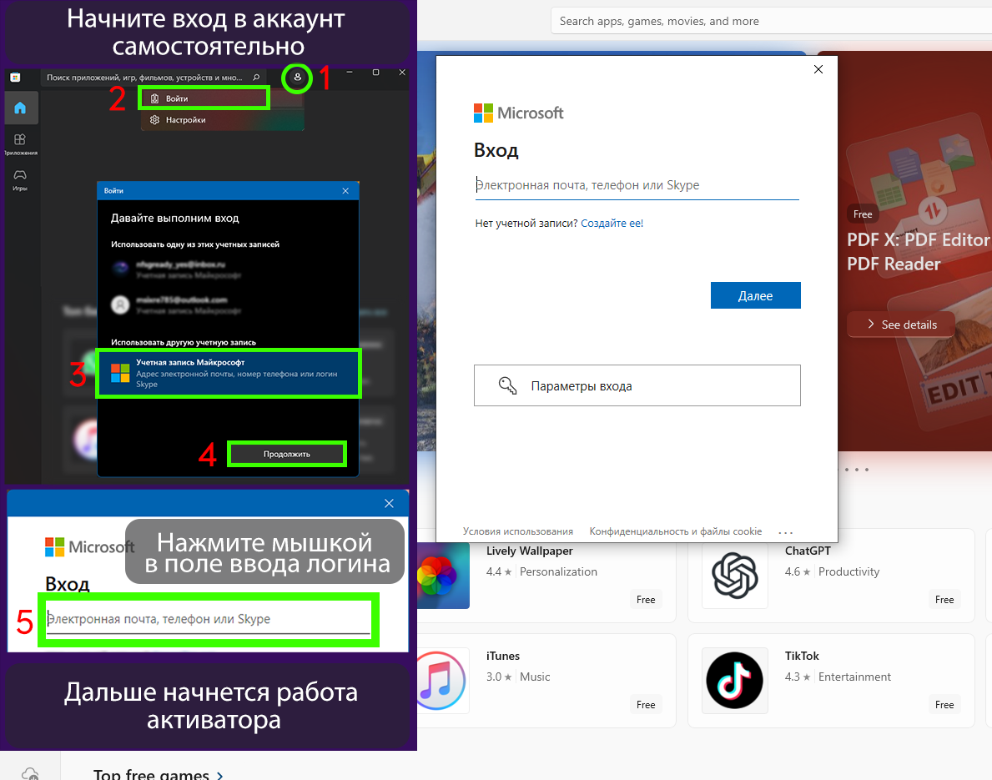Click Free button on ChatGPT card

click(x=944, y=600)
